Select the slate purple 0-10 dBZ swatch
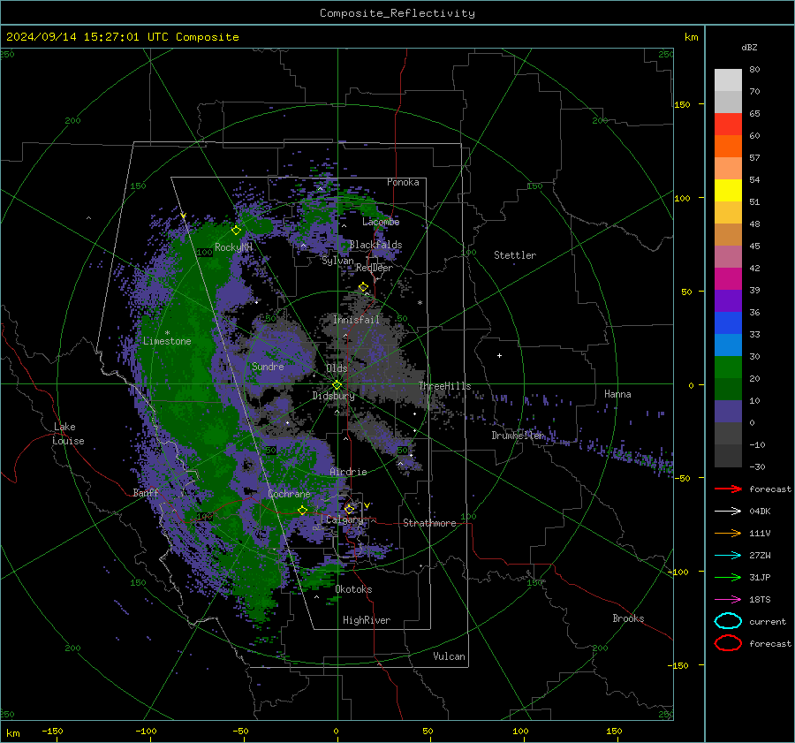The image size is (795, 743). pyautogui.click(x=728, y=412)
